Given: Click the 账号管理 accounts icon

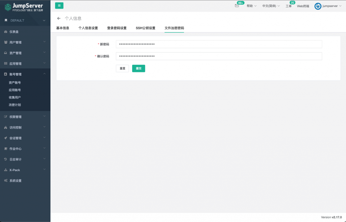Looking at the screenshot, I should 5,74.
